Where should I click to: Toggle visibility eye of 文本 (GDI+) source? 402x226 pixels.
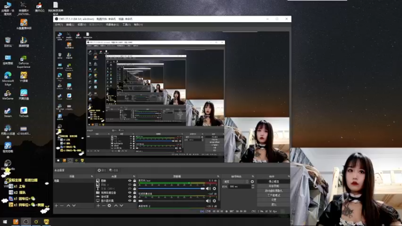130,189
